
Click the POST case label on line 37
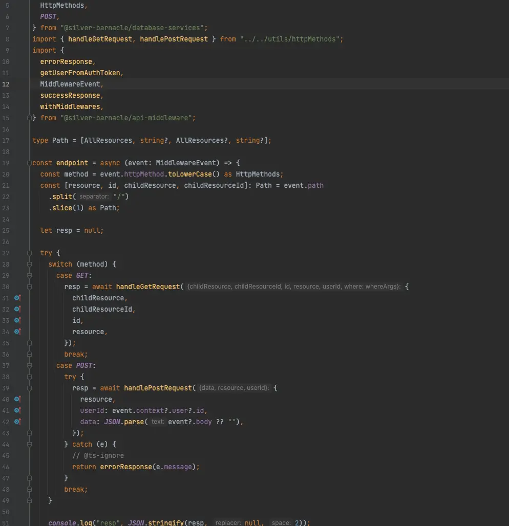click(x=84, y=366)
